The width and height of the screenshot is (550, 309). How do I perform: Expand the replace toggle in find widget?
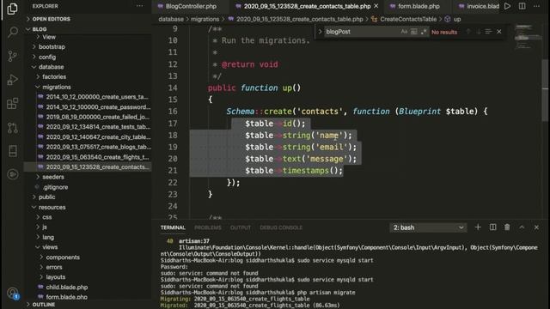coord(320,32)
